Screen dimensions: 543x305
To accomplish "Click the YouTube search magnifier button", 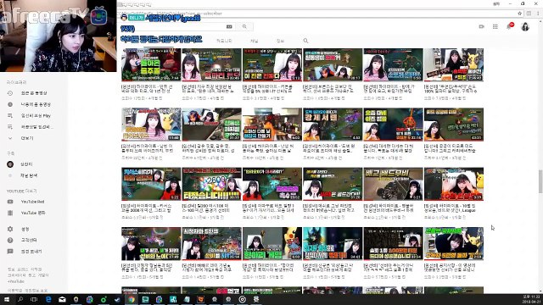I will click(244, 26).
